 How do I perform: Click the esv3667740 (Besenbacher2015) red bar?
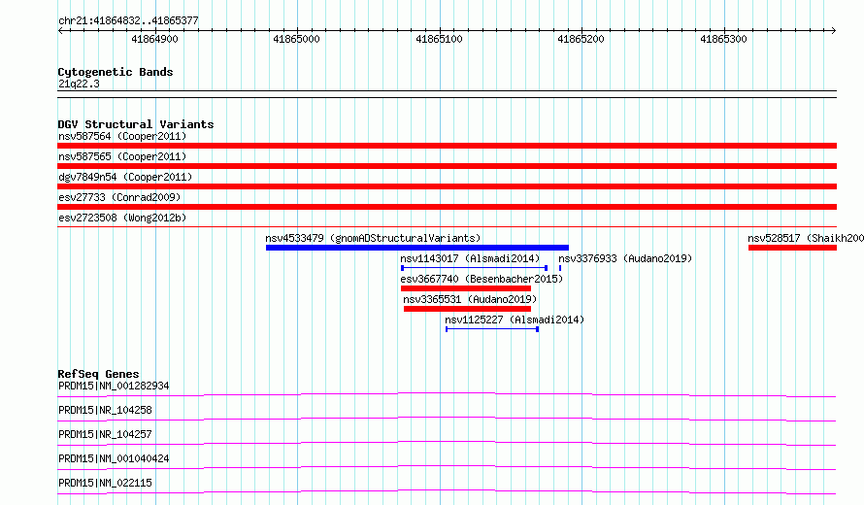466,288
